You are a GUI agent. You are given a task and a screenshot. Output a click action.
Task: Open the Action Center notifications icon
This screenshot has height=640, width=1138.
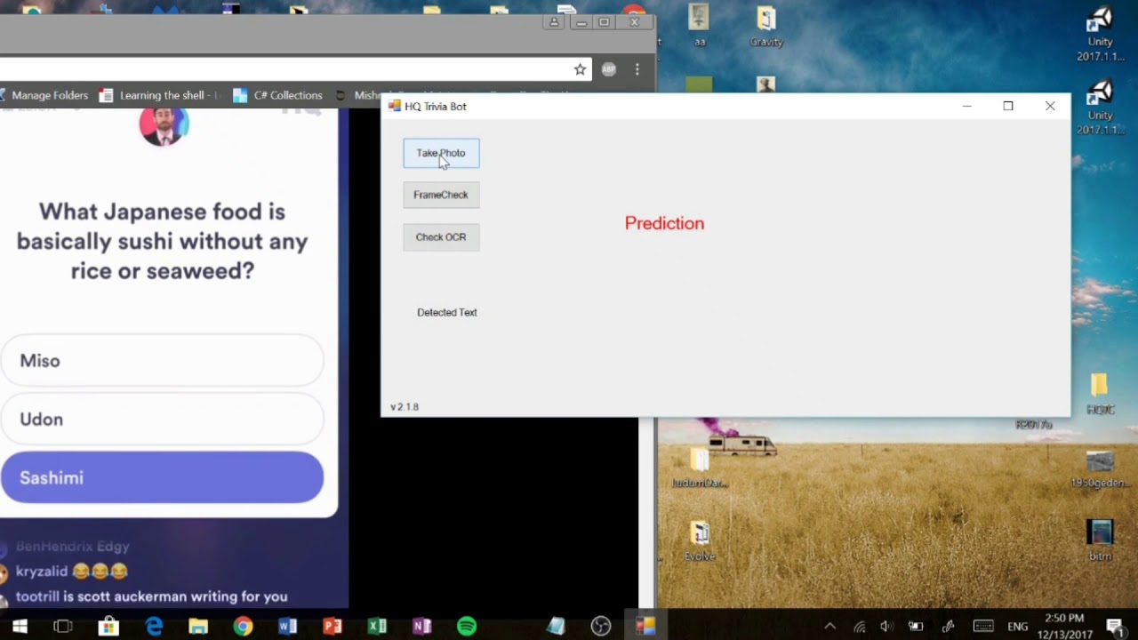click(1115, 627)
